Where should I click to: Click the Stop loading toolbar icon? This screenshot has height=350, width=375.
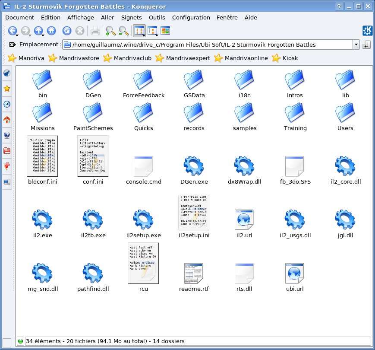80,31
